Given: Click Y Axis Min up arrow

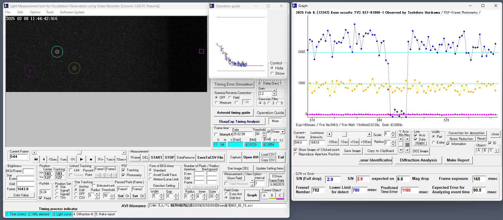Looking at the screenshot, I should (401, 139).
